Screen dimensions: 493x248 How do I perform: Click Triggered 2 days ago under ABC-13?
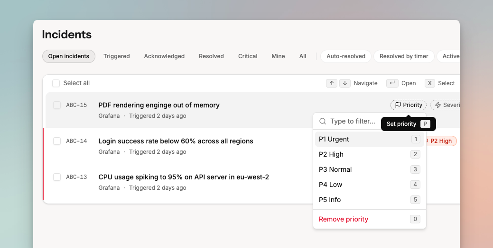coord(158,188)
